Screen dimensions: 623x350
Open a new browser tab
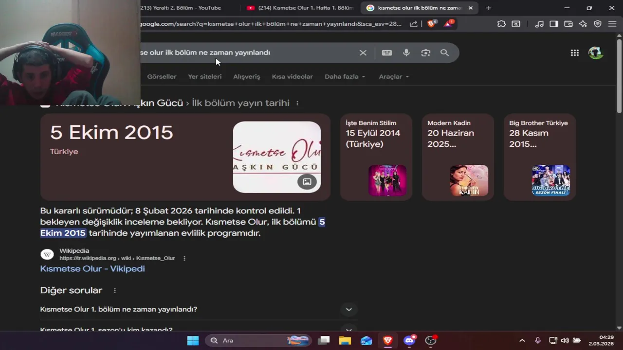(489, 8)
